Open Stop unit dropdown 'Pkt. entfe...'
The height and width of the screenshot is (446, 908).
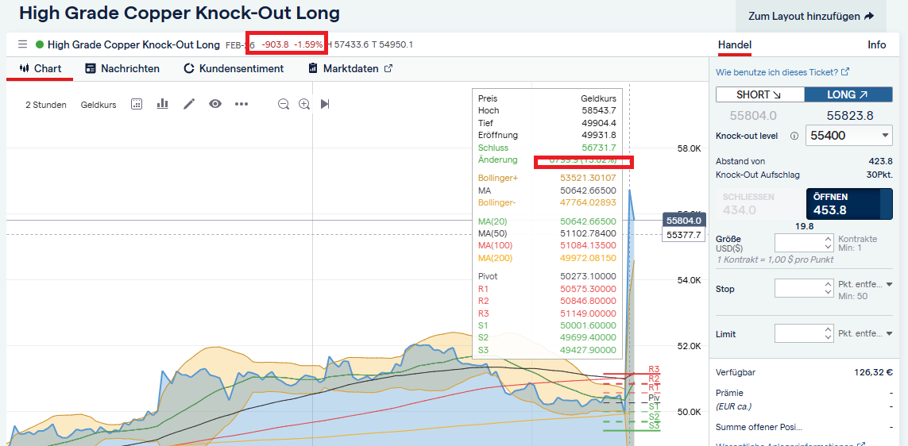[864, 285]
